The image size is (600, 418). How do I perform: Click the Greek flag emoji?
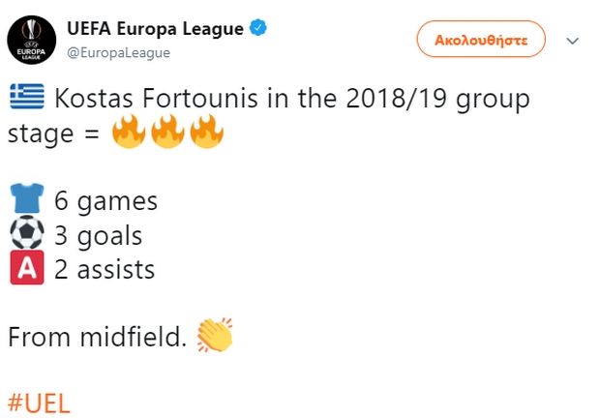(27, 97)
